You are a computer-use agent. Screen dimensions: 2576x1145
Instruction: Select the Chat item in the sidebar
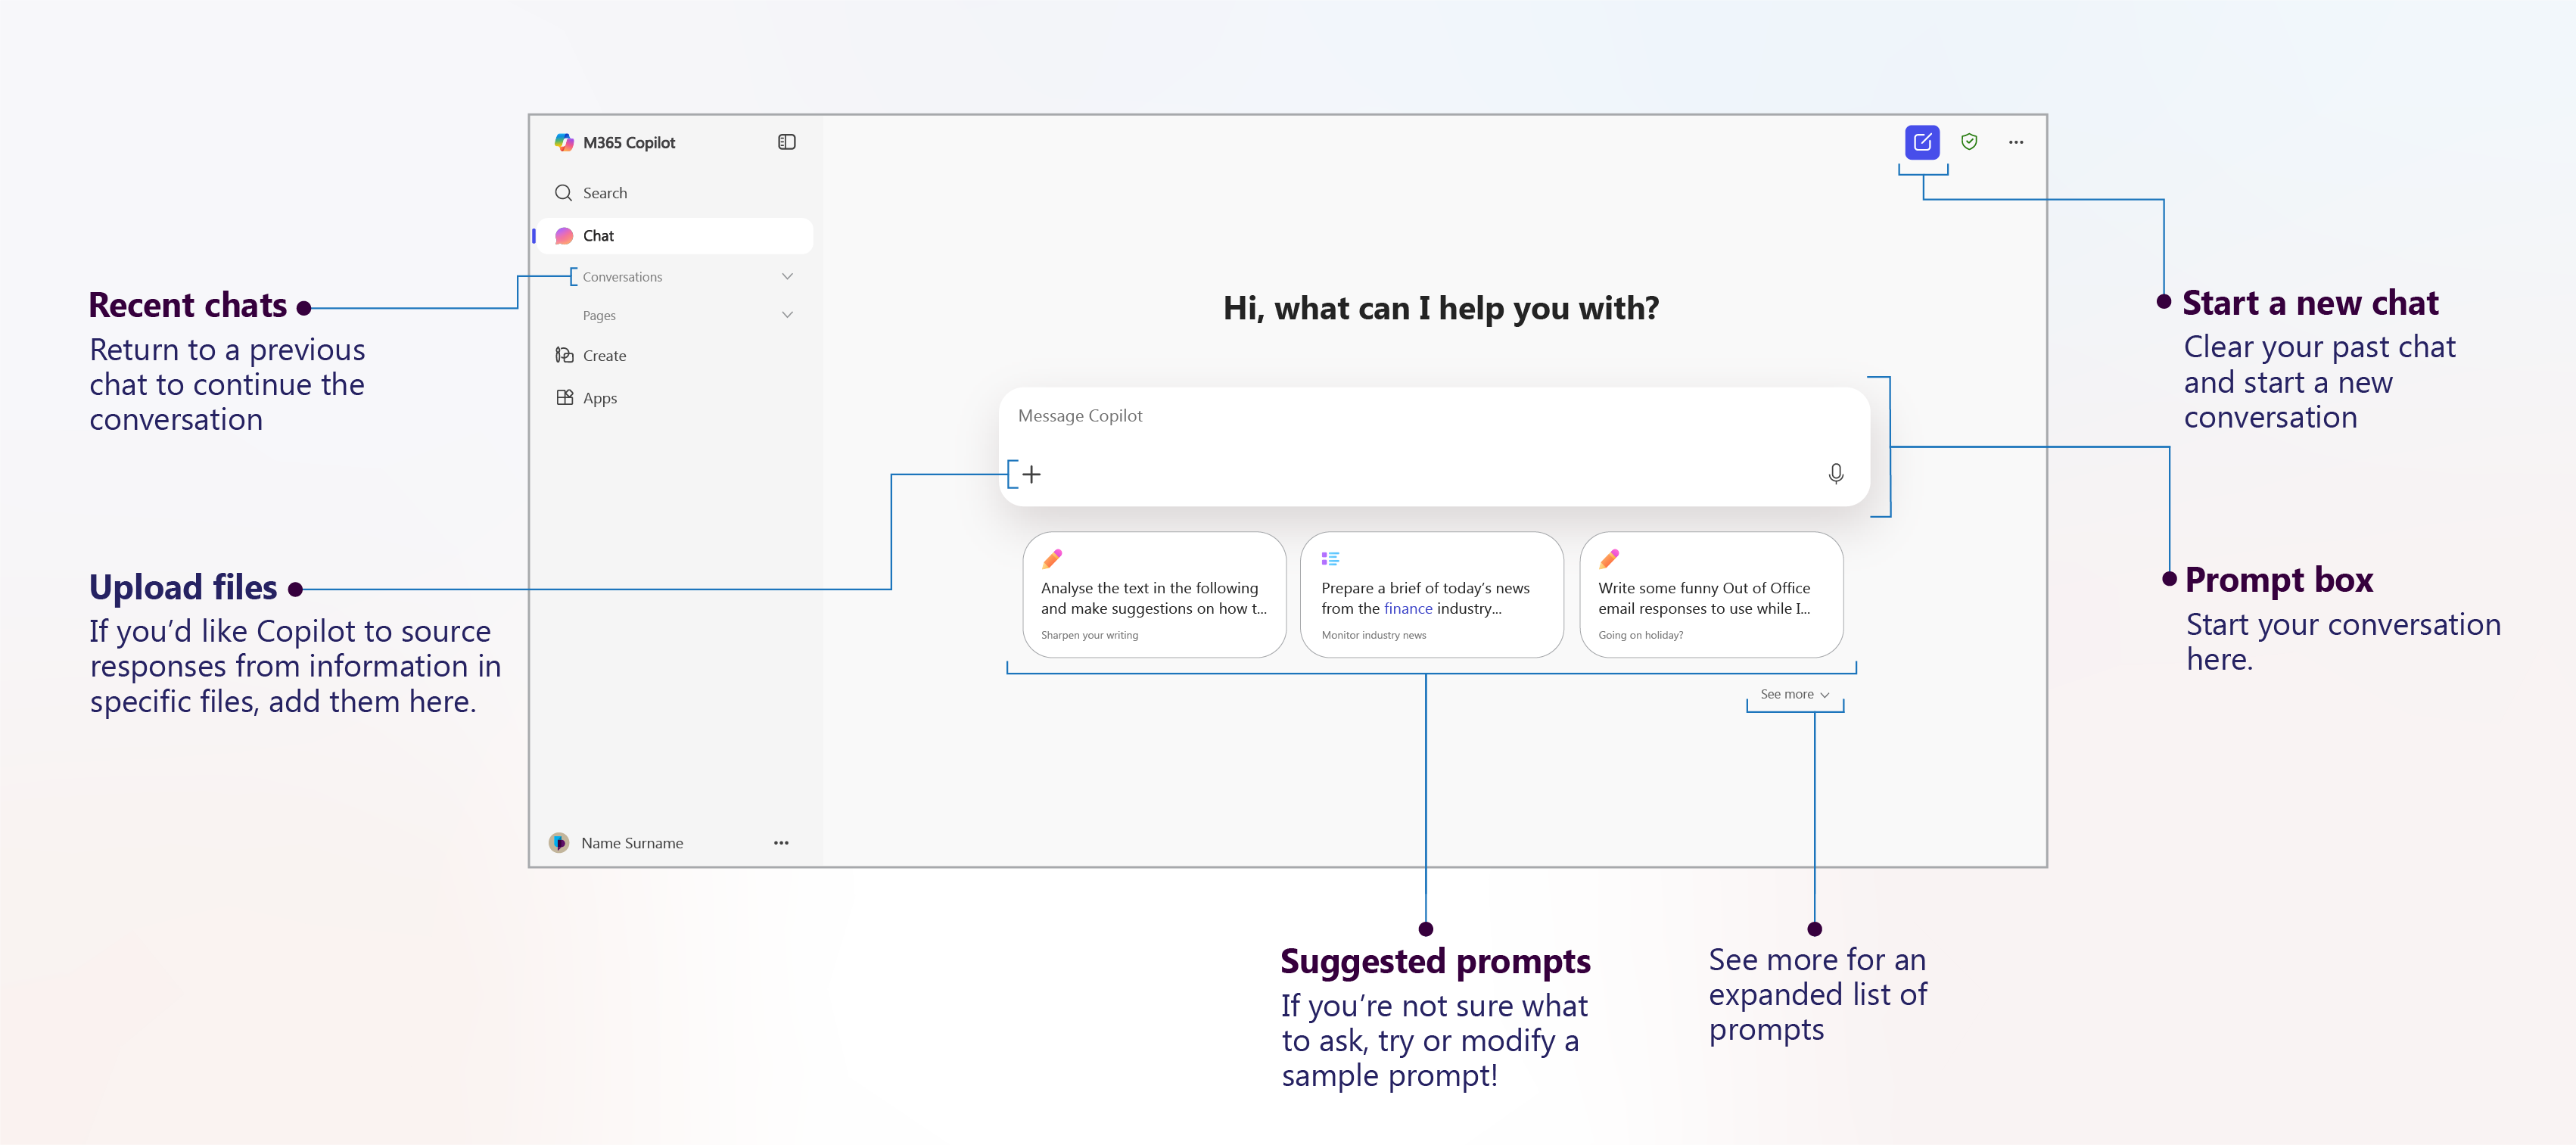click(x=598, y=235)
